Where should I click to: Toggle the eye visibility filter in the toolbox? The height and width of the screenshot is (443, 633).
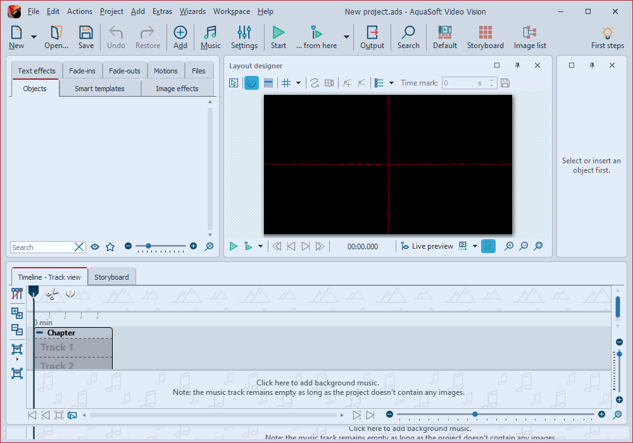pos(95,247)
